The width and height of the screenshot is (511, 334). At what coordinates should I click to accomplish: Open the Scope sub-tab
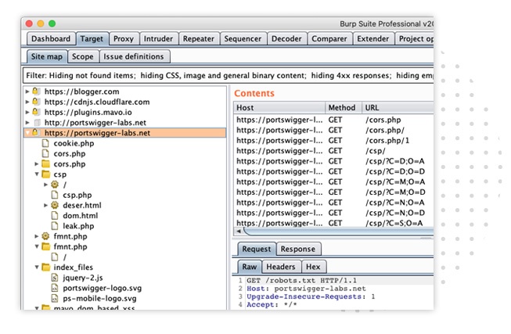coord(82,57)
